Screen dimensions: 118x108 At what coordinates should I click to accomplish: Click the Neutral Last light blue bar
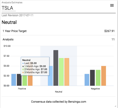pyautogui.click(x=50, y=76)
